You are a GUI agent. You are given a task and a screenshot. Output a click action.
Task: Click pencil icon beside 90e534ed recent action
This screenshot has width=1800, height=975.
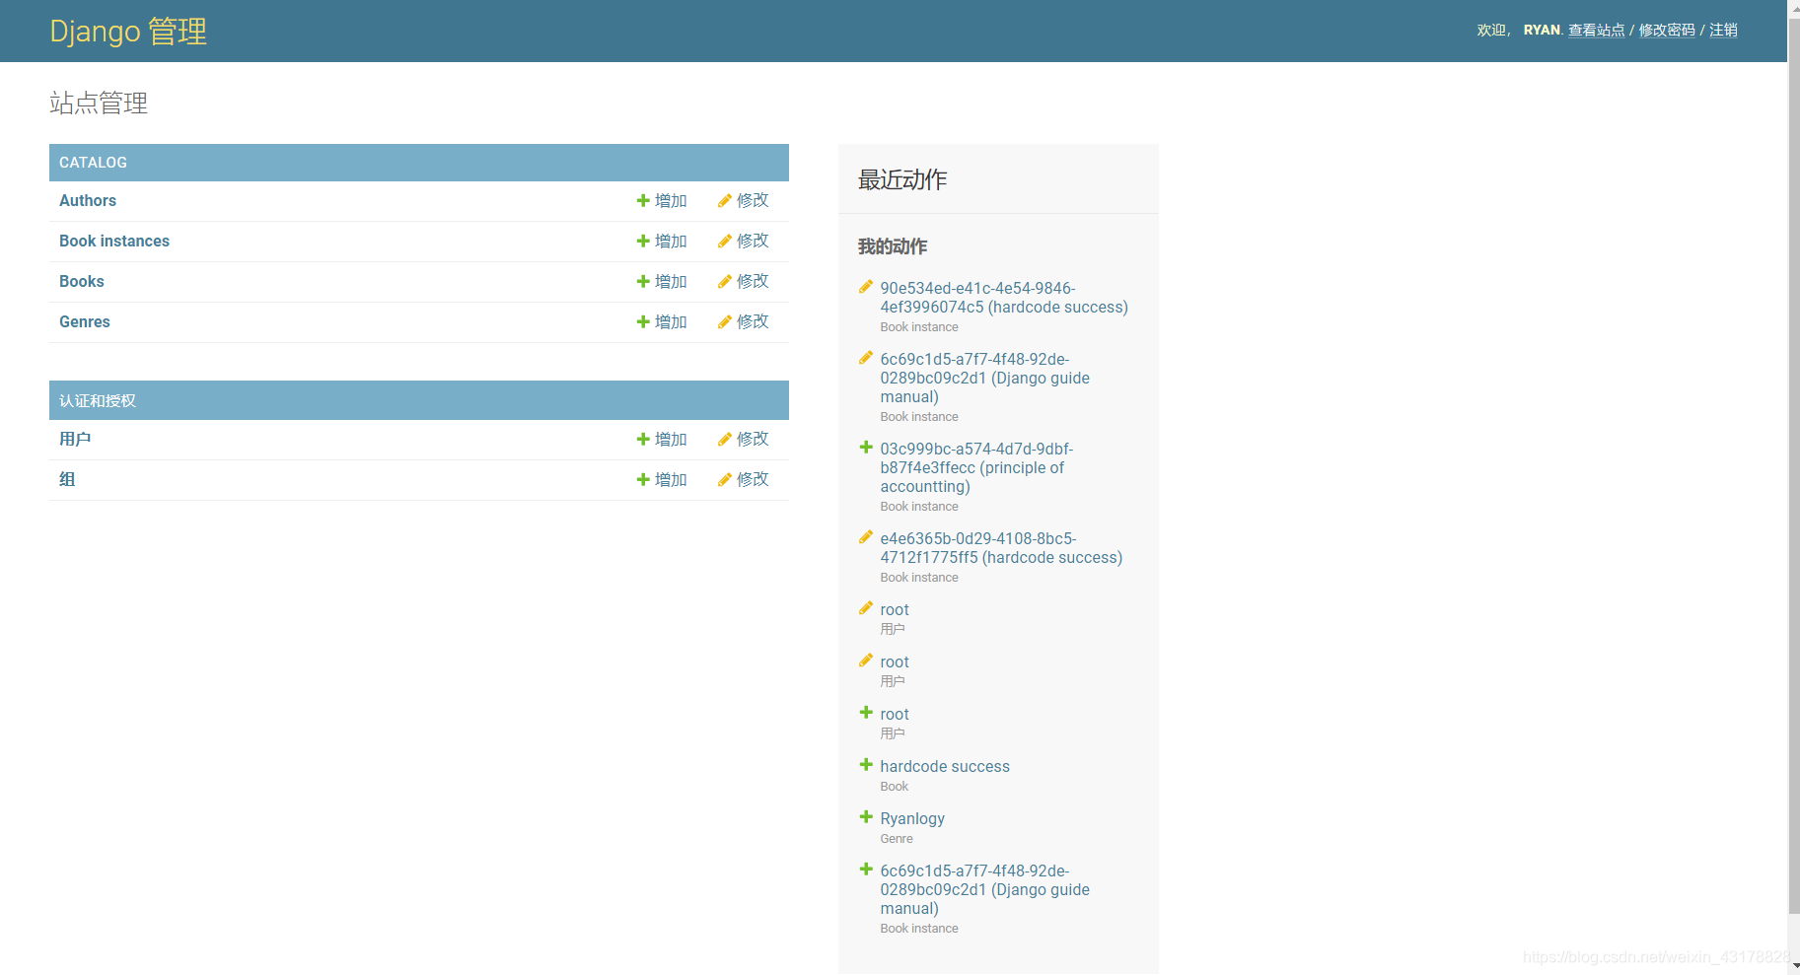(x=866, y=287)
